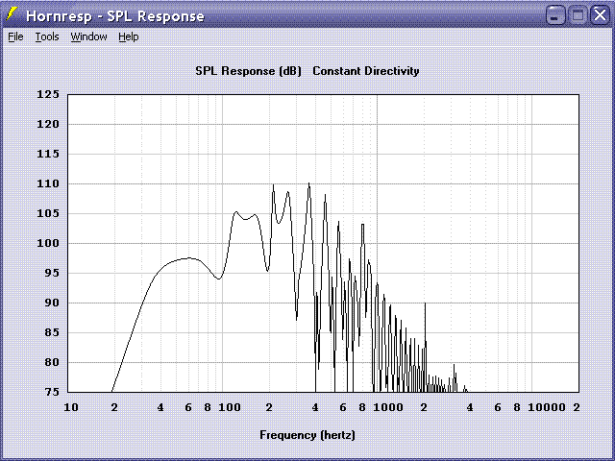The width and height of the screenshot is (615, 461).
Task: Click the 'Constant Directivity' label
Action: coord(366,71)
